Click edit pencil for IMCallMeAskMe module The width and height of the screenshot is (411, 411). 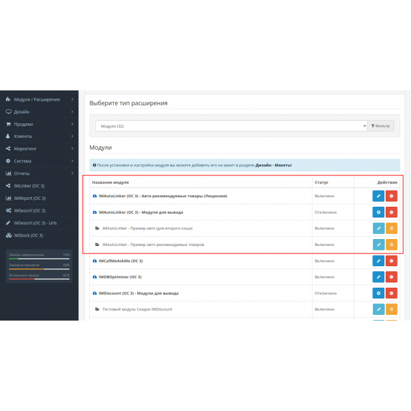(x=378, y=261)
